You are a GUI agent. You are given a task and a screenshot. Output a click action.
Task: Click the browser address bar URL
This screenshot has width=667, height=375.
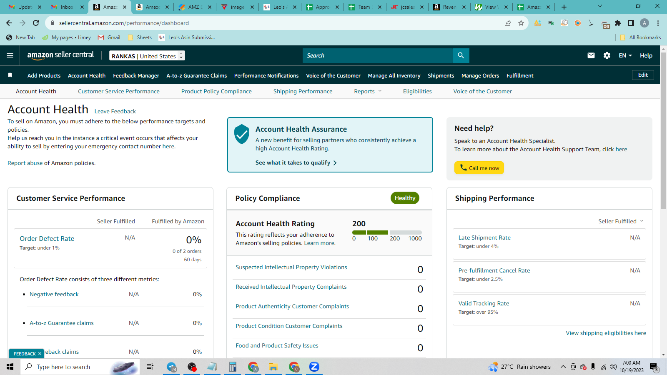[x=124, y=23]
